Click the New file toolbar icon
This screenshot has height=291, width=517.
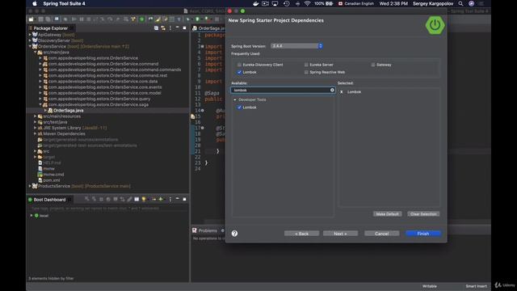click(31, 19)
